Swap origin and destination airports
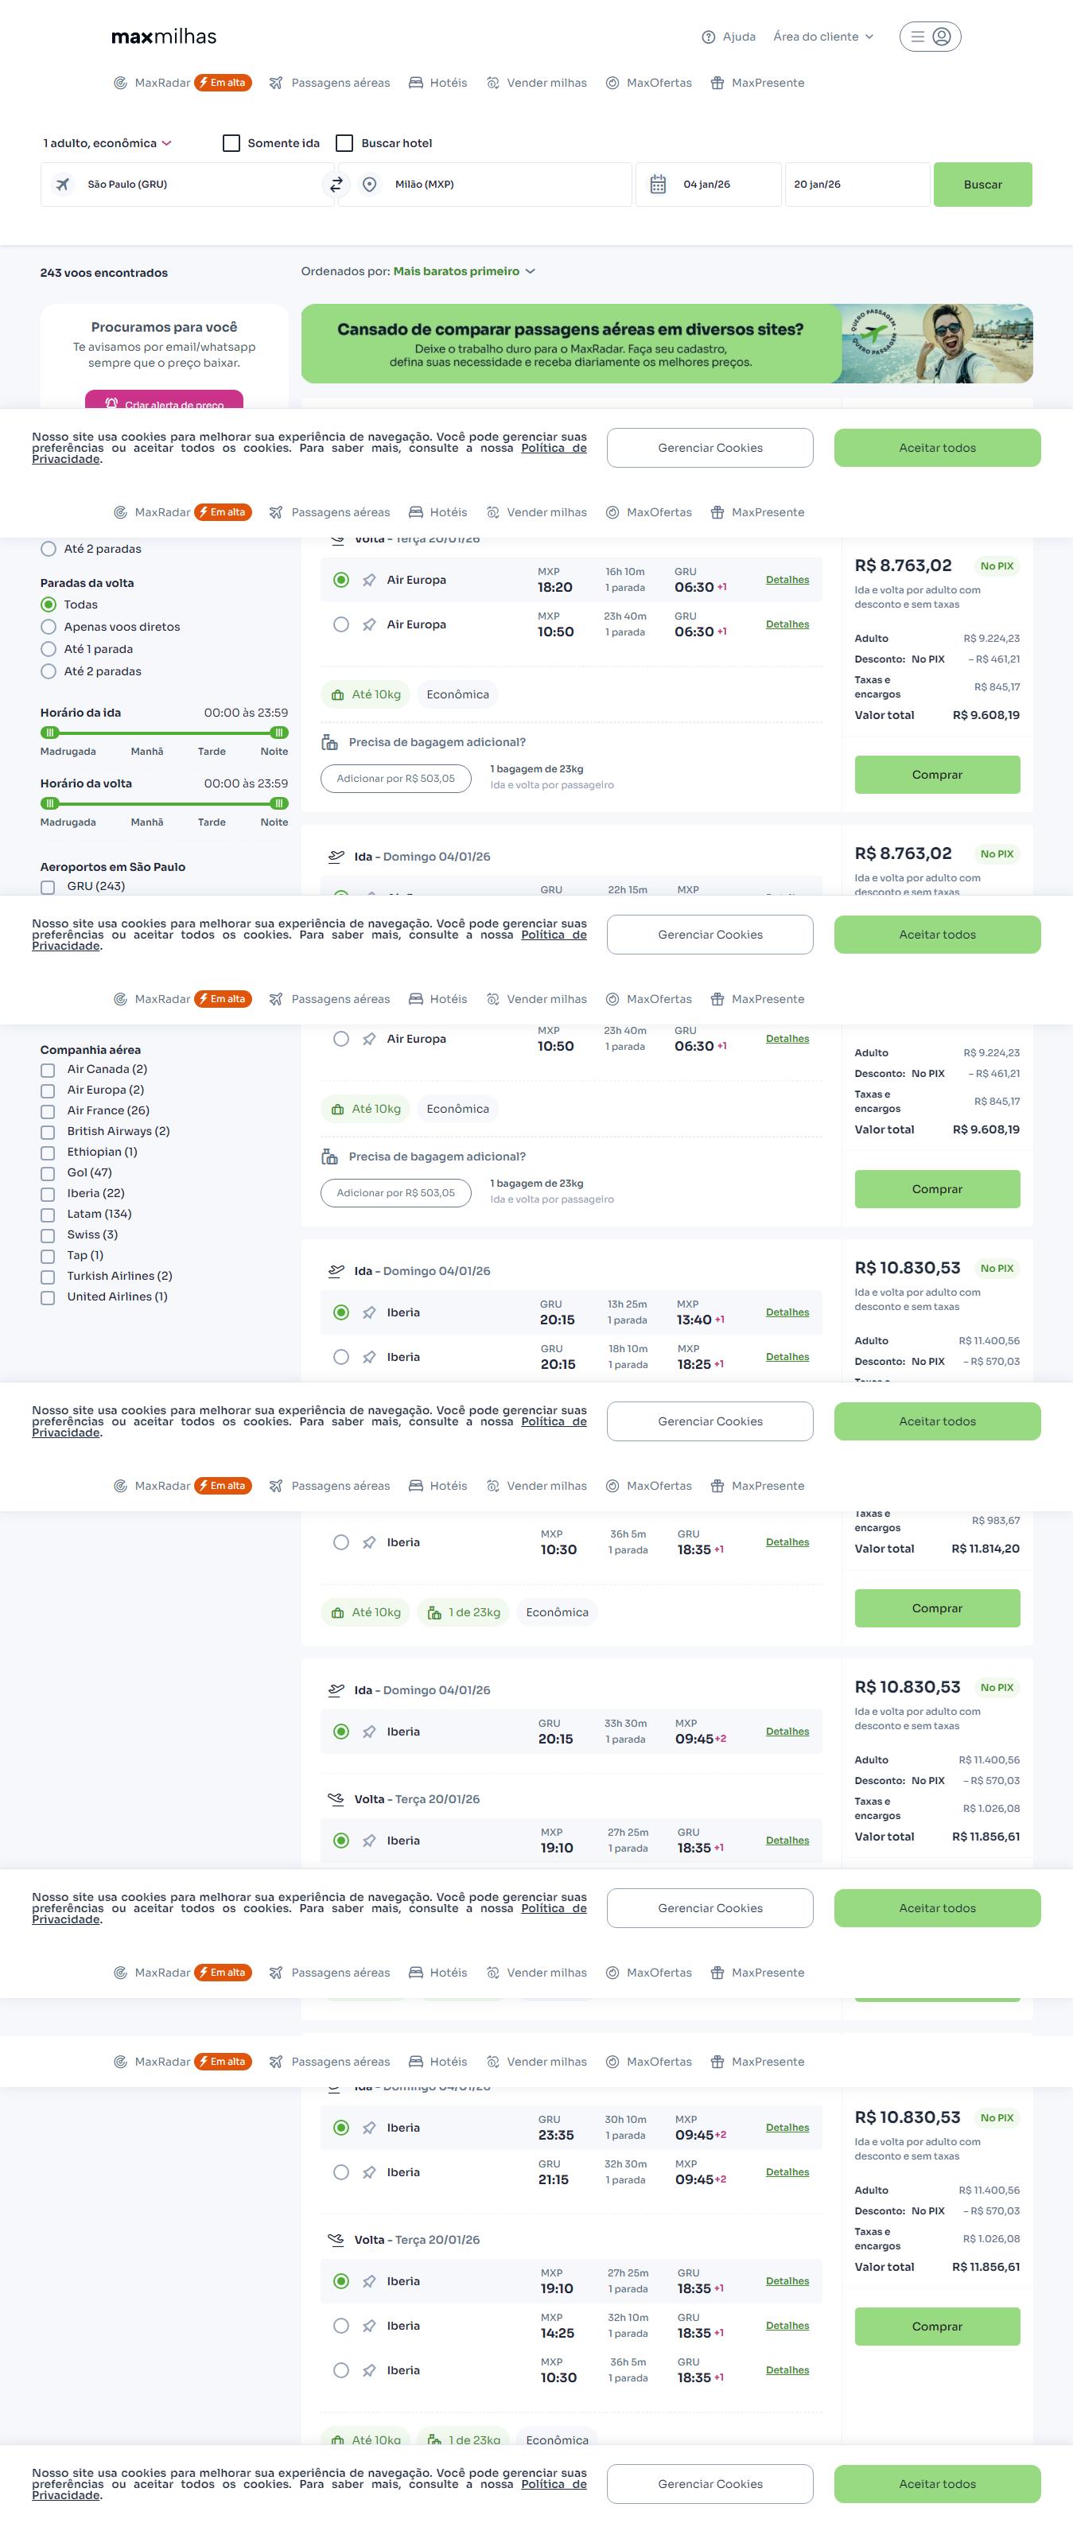This screenshot has height=2523, width=1073. pyautogui.click(x=336, y=184)
